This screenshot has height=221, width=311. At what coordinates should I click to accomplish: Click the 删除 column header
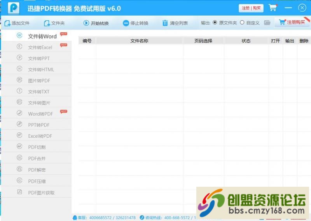(304, 41)
